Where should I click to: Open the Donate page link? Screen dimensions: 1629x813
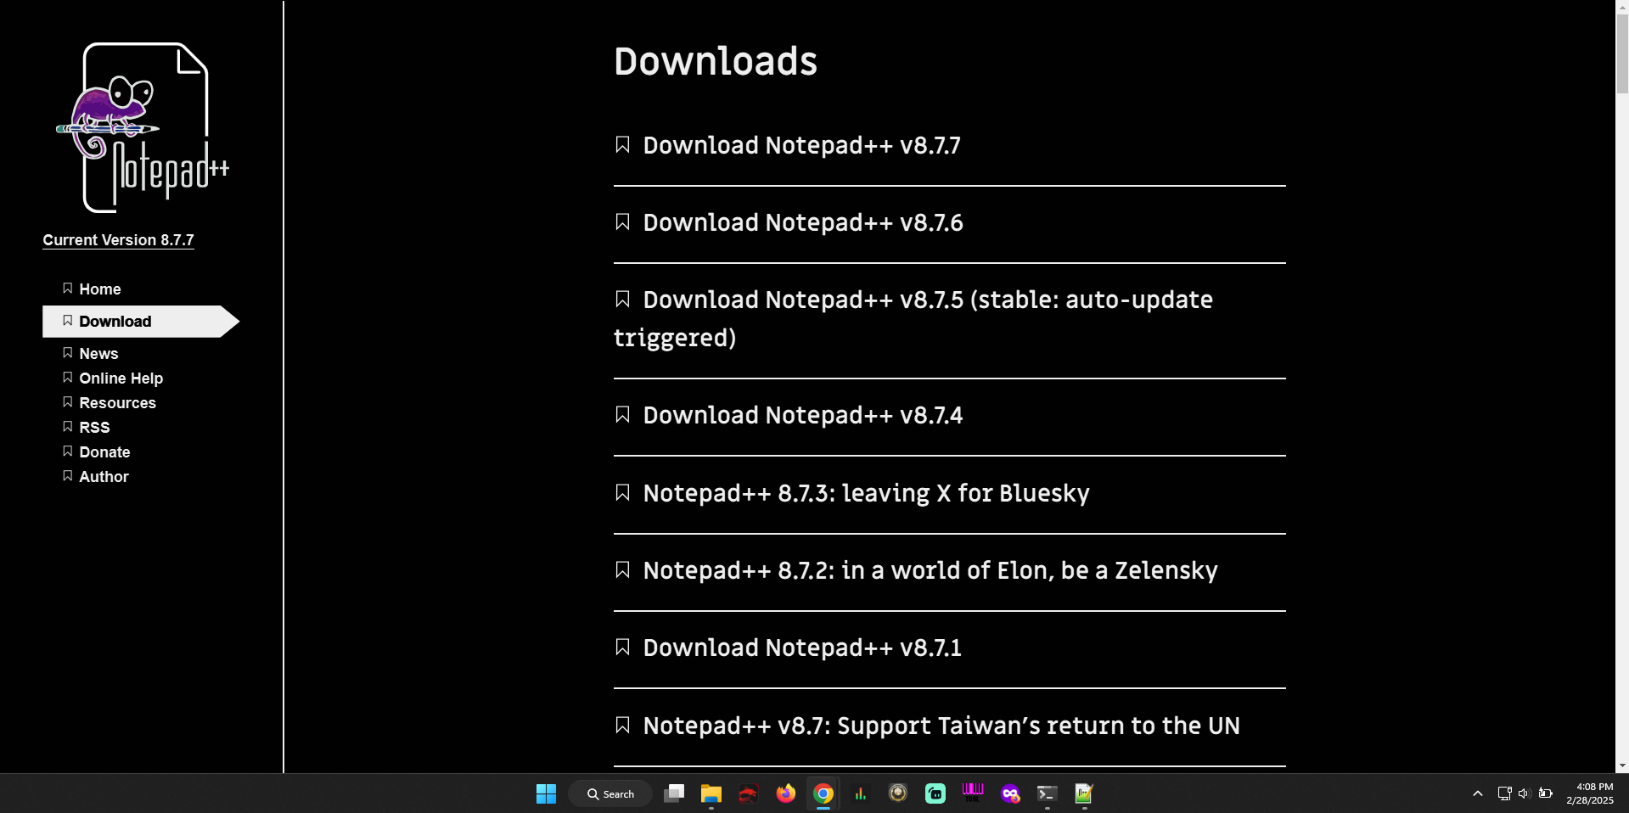[104, 452]
